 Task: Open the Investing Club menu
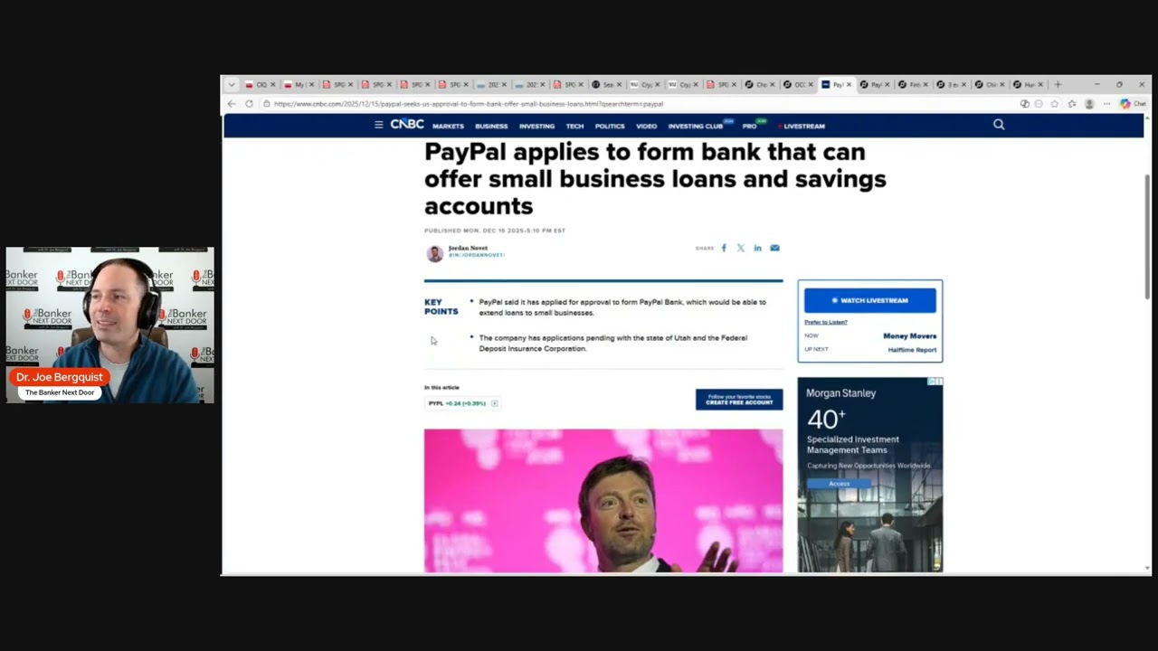pyautogui.click(x=696, y=127)
